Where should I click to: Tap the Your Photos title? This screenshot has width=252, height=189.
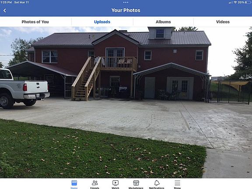pos(126,10)
